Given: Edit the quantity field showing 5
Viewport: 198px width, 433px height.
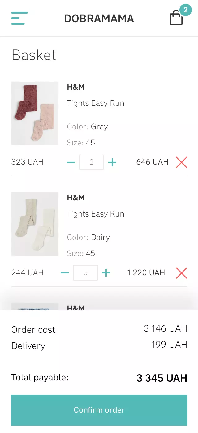Looking at the screenshot, I should click(x=85, y=273).
